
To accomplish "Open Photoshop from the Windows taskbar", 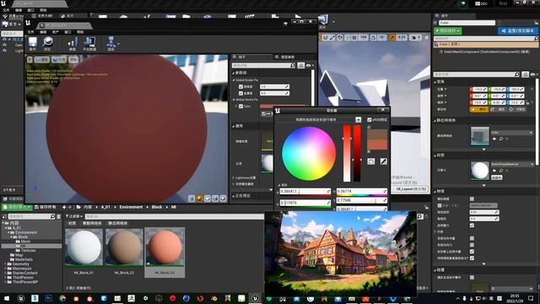I will click(x=49, y=298).
